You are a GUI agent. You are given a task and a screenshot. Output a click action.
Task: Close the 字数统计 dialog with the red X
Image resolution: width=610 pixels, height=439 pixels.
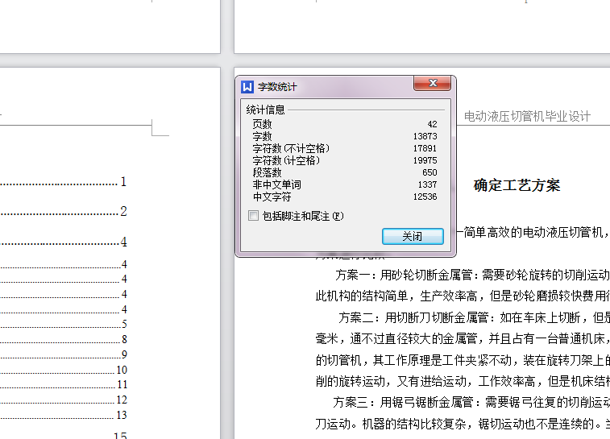point(433,83)
